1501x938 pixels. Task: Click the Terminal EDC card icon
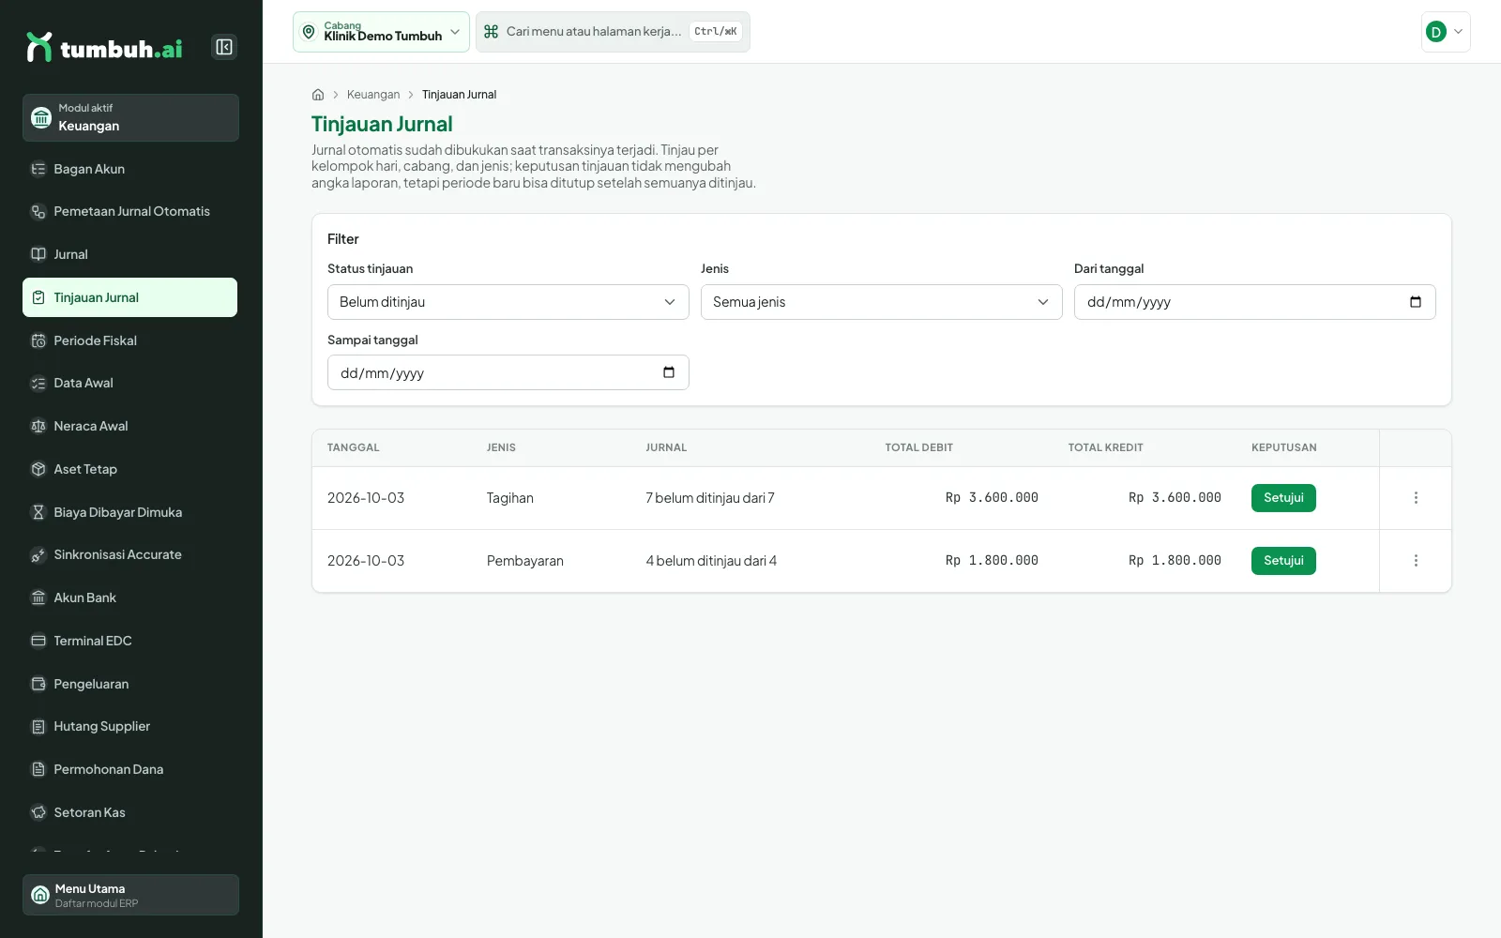(x=38, y=641)
